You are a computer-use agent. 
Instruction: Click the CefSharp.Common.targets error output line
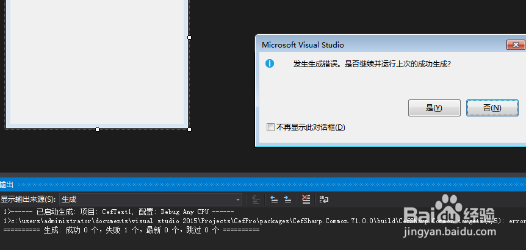point(264,221)
